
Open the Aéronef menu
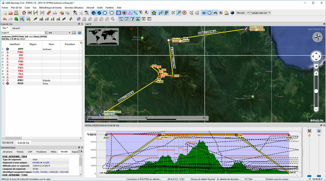tap(90, 8)
